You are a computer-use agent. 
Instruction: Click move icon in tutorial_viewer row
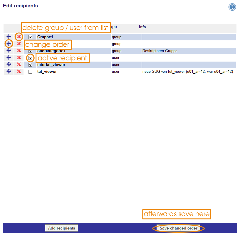tap(9, 64)
